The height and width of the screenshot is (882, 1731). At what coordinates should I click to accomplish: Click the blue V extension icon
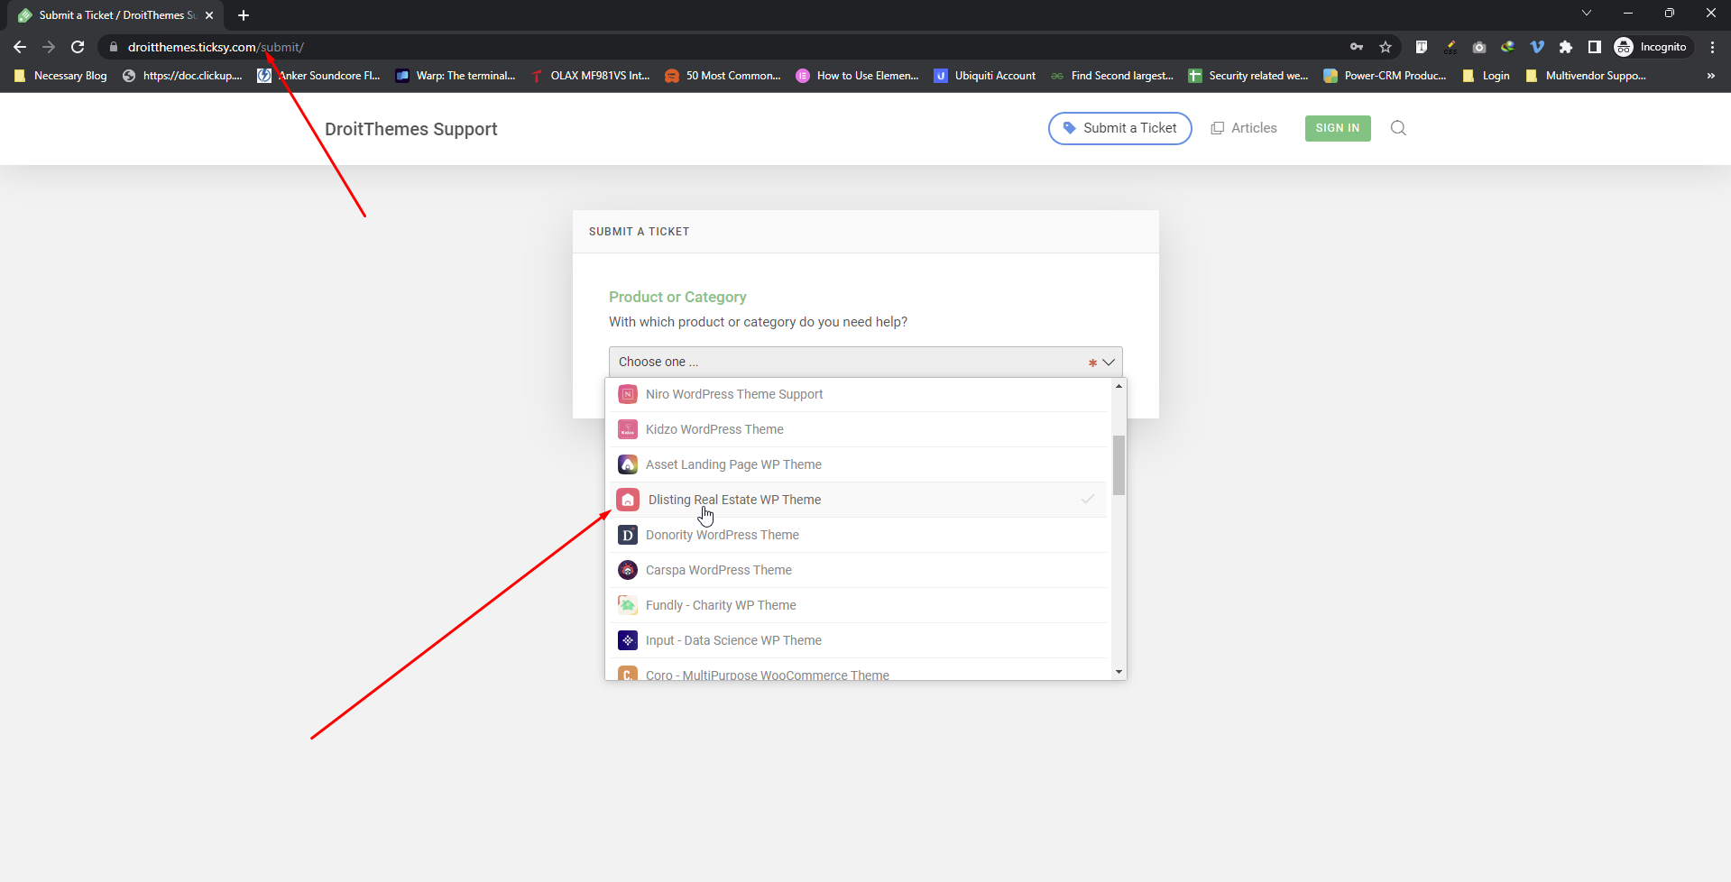pos(1537,47)
